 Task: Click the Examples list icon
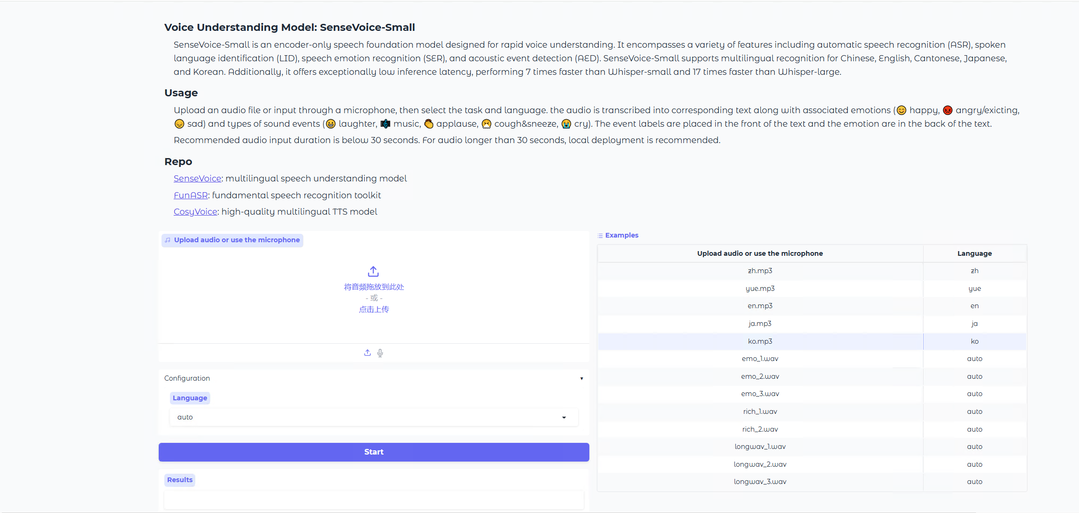coord(600,236)
